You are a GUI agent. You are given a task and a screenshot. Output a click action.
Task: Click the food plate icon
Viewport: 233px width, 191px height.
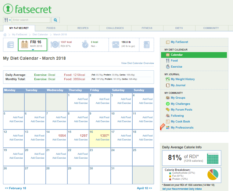coord(55,44)
